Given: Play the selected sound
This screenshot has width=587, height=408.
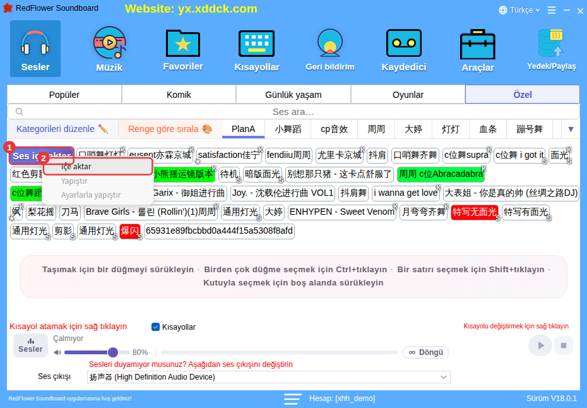Looking at the screenshot, I should click(540, 345).
